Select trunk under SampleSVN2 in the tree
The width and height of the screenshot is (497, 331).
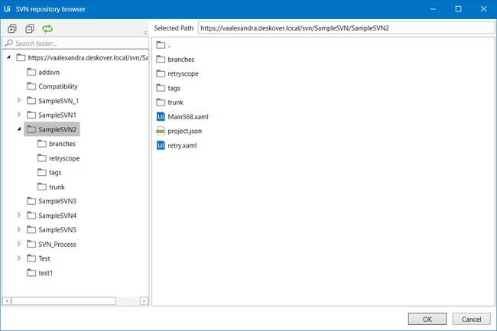click(51, 187)
